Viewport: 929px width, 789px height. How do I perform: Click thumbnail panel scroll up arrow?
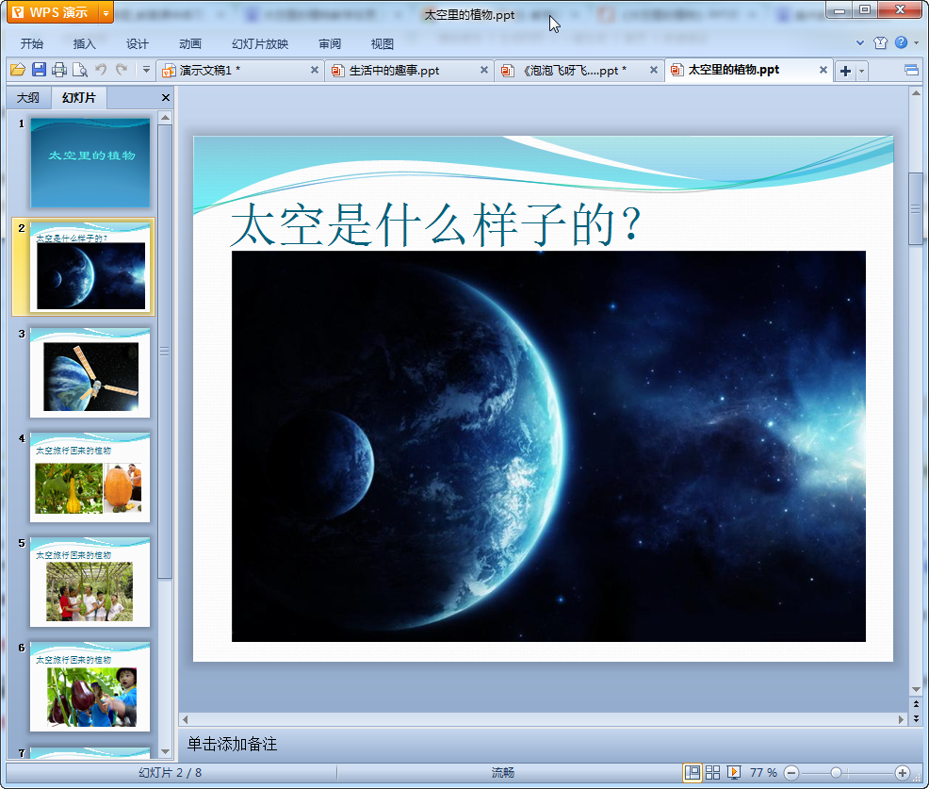coord(165,118)
